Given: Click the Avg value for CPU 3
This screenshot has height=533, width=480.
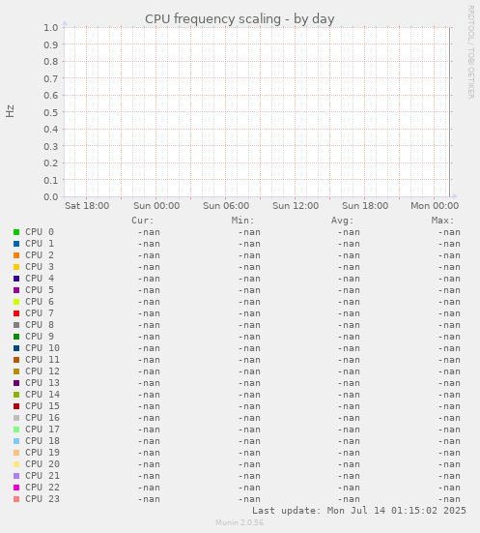Looking at the screenshot, I should [x=349, y=267].
